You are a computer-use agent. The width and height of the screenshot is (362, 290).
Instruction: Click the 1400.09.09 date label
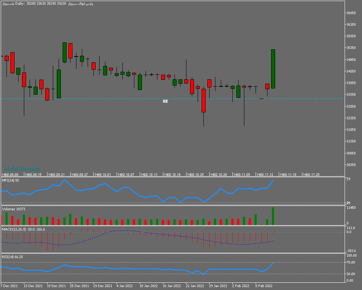pyautogui.click(x=10, y=175)
